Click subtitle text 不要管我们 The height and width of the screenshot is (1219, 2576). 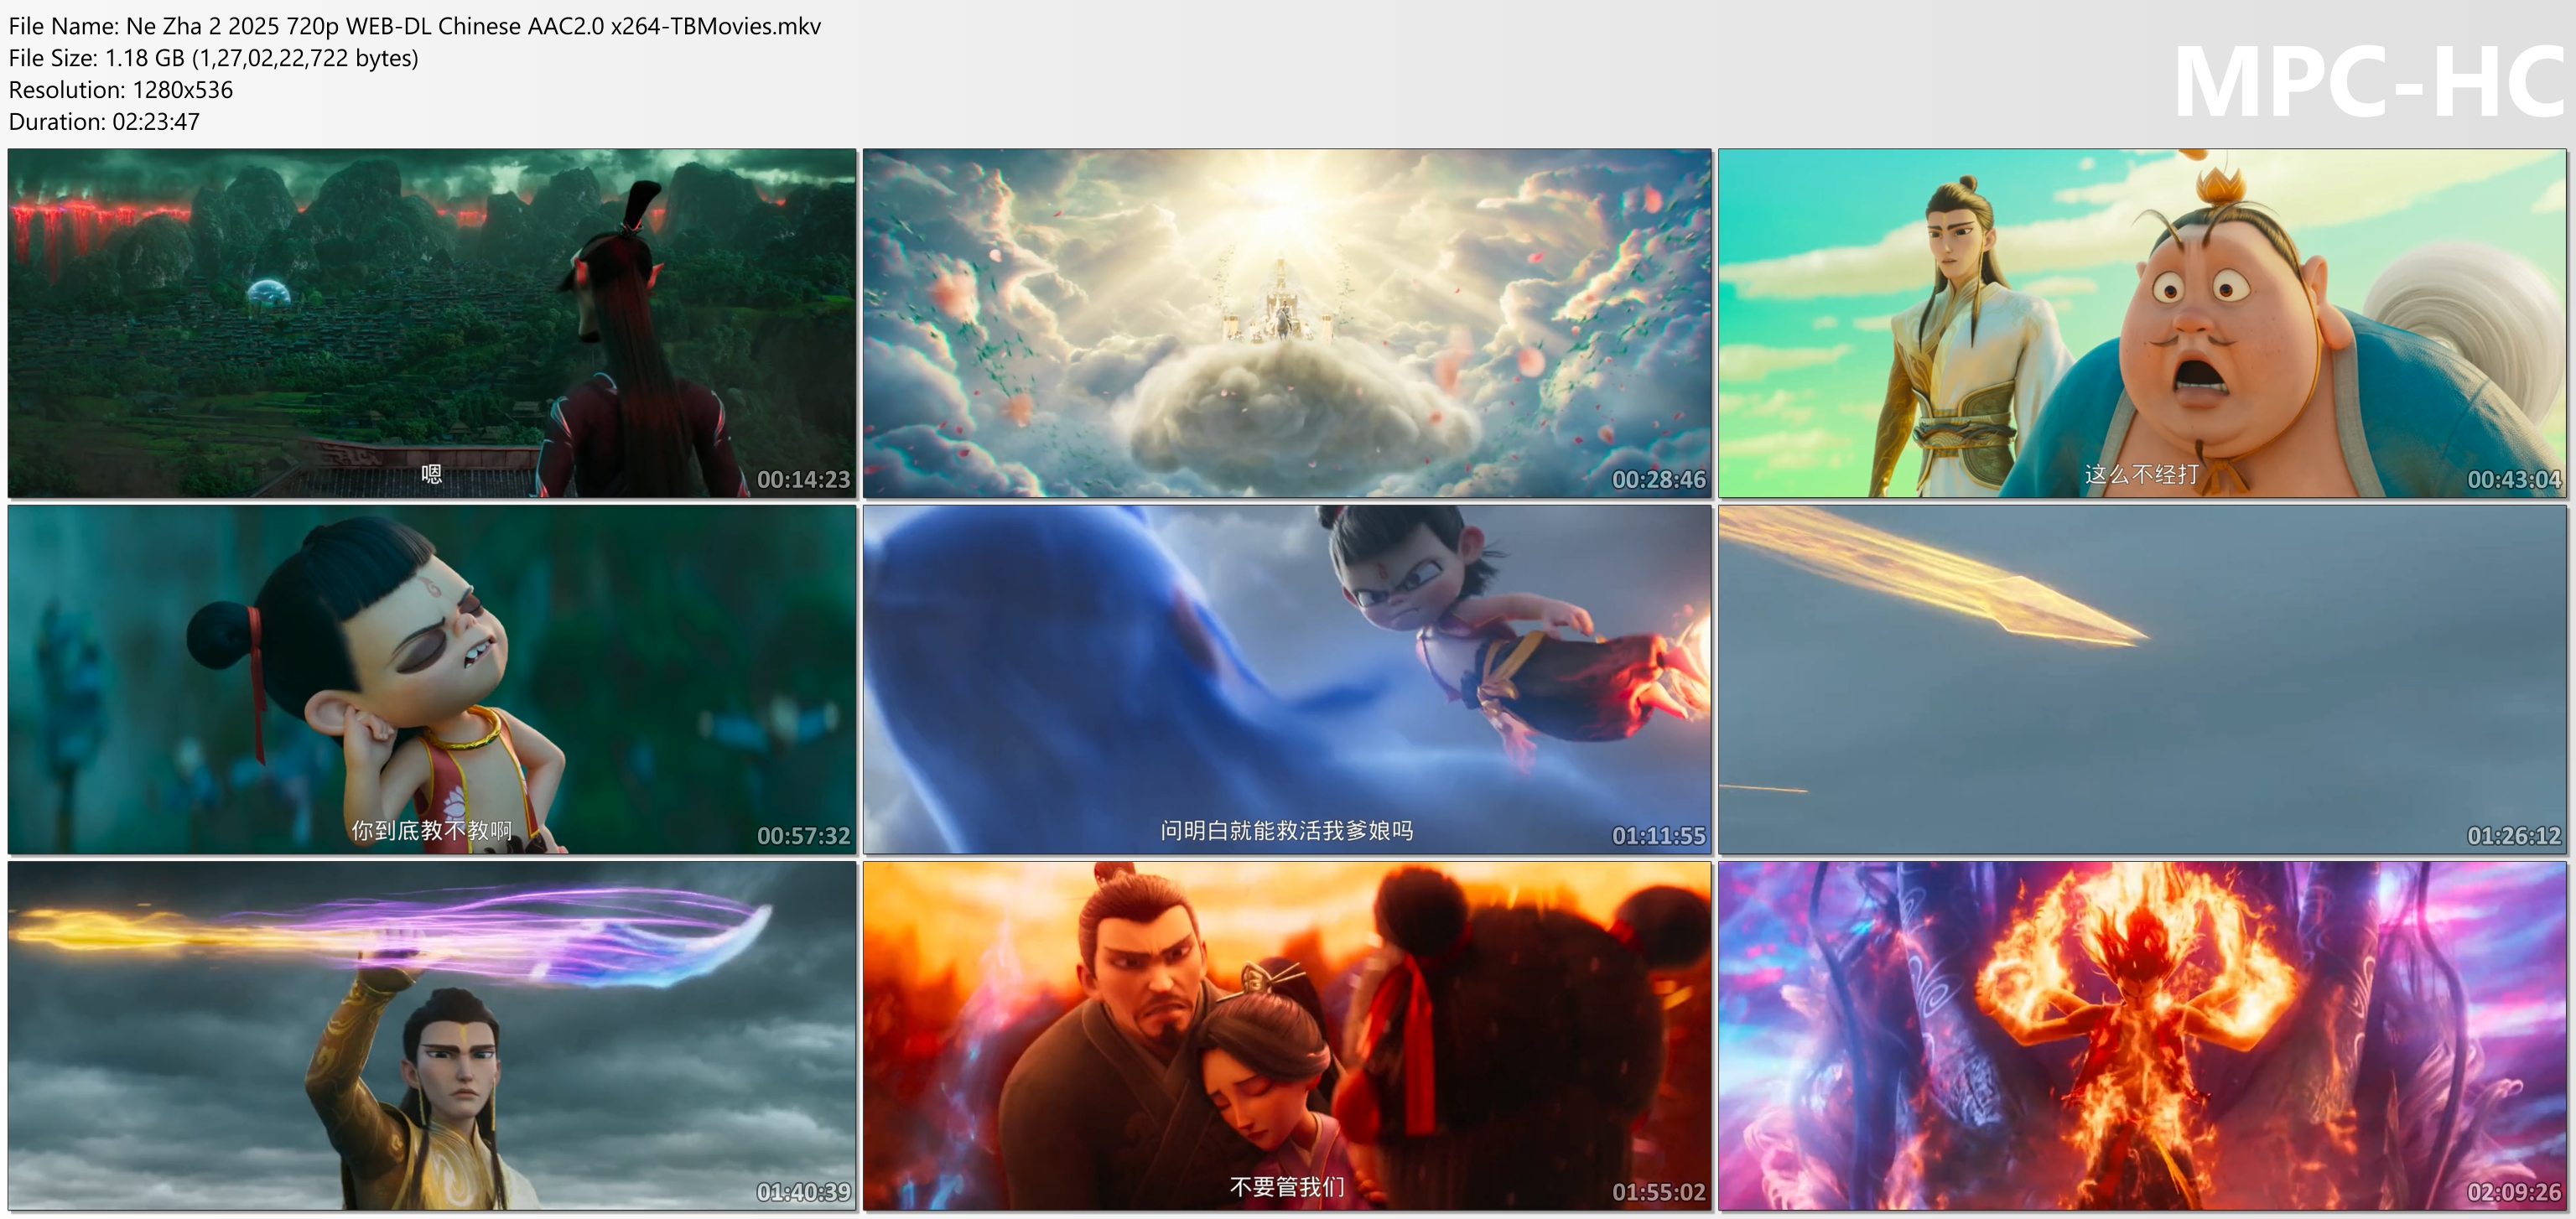pyautogui.click(x=1287, y=1187)
